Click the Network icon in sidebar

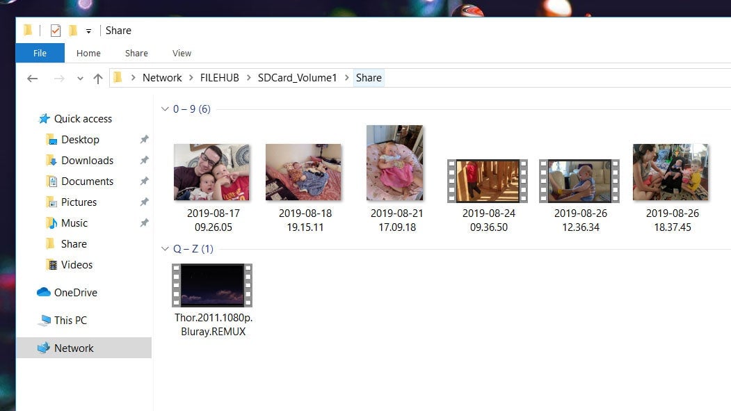click(44, 348)
